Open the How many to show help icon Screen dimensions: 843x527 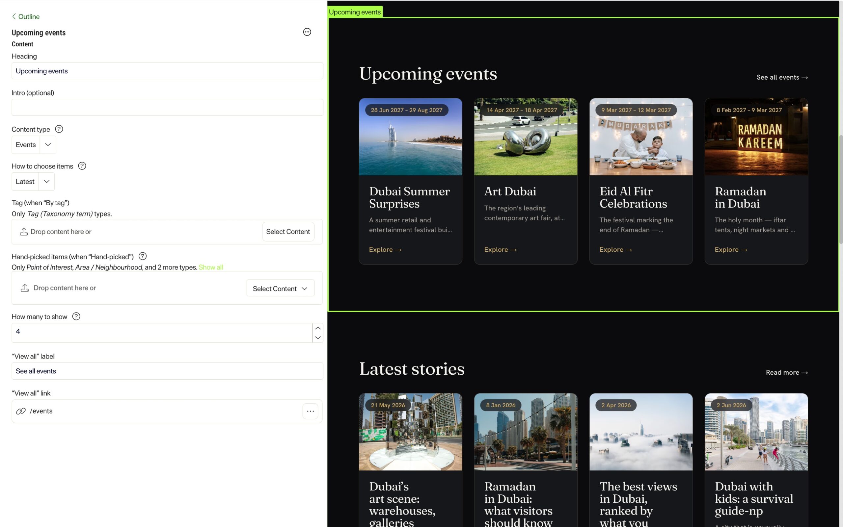pyautogui.click(x=76, y=316)
